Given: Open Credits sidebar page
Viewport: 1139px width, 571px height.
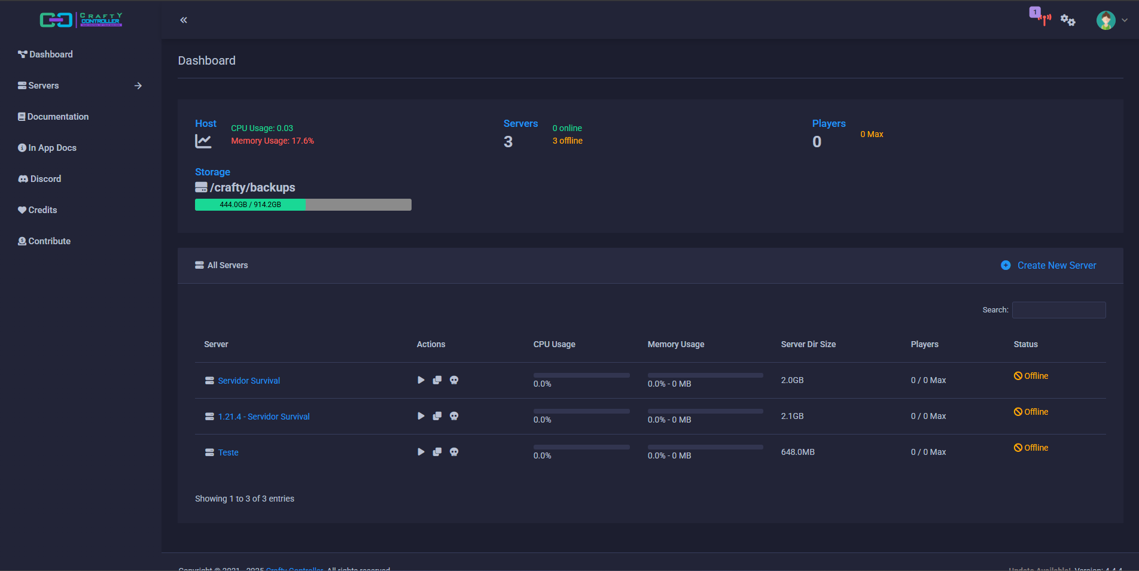Looking at the screenshot, I should (38, 210).
